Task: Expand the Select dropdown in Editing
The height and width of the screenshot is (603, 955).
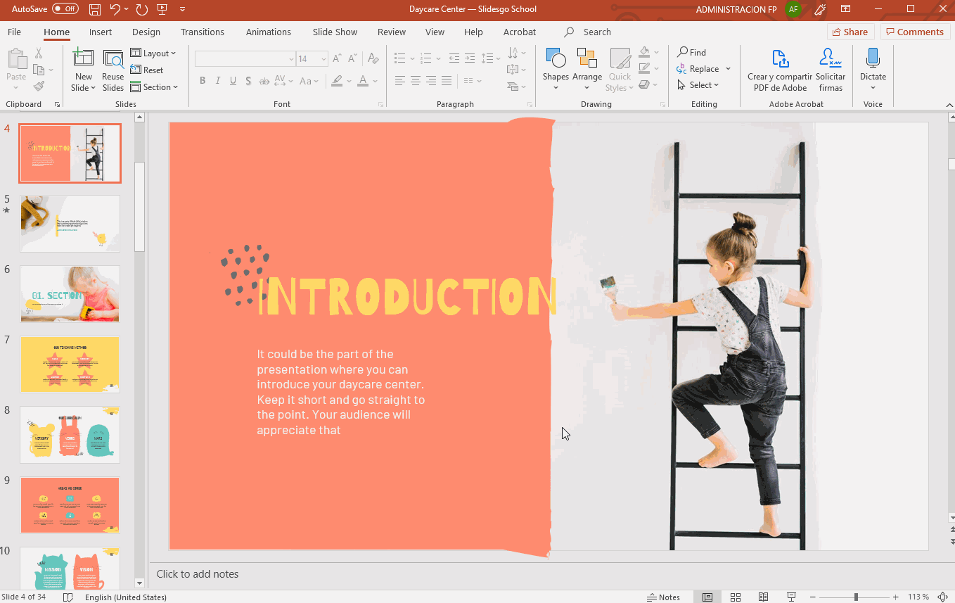Action: tap(699, 85)
